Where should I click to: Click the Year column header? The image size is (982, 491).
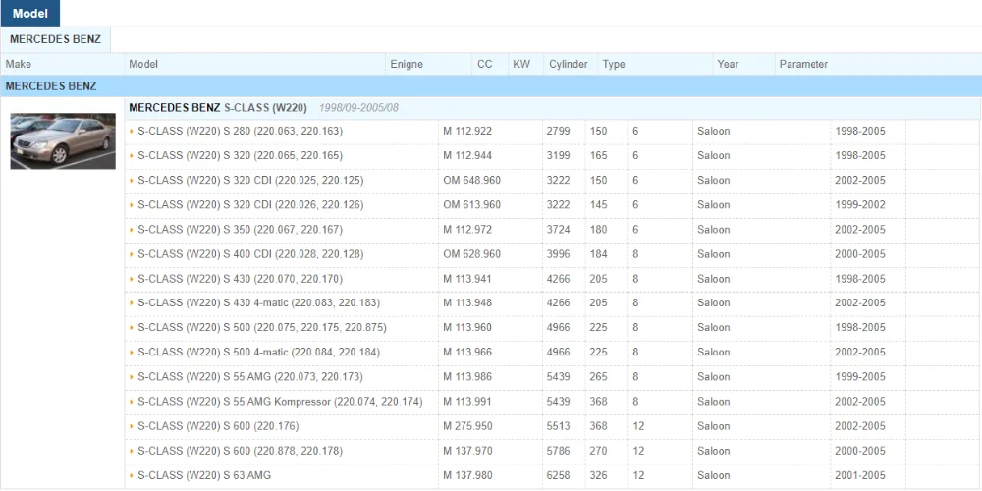click(x=729, y=64)
